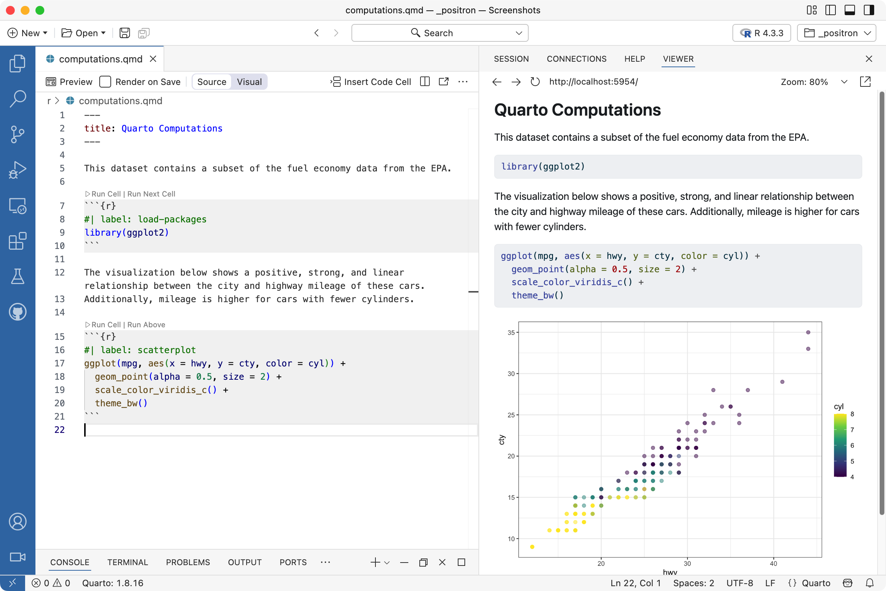The image size is (886, 591).
Task: Enable Render on Save
Action: coord(105,81)
